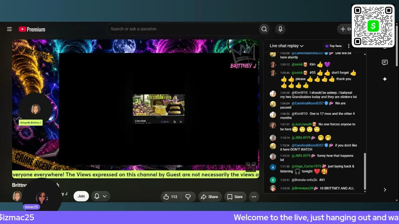Click the izmac25 webcam avatar overlay
The height and width of the screenshot is (224, 399).
coord(41,198)
